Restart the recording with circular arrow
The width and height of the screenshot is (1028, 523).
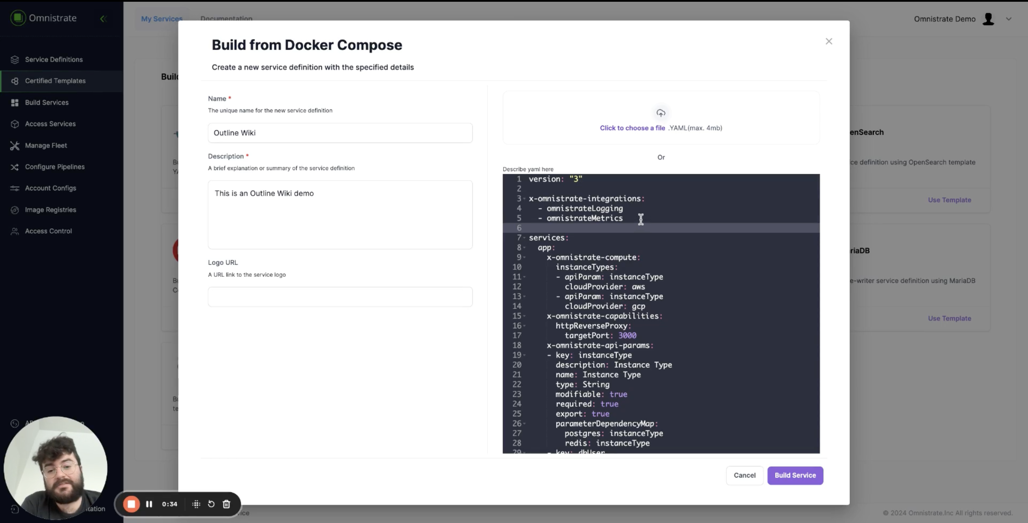[211, 504]
